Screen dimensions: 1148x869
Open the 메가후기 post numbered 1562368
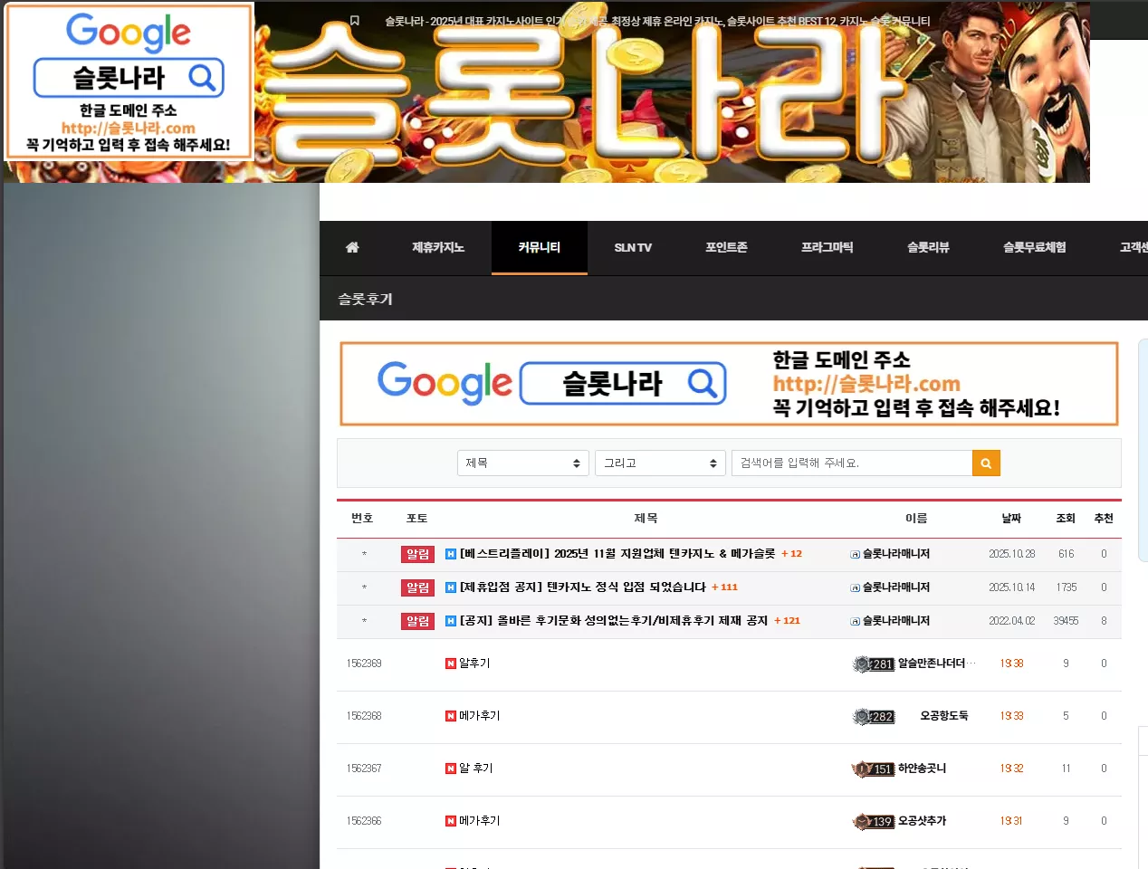[x=479, y=716]
